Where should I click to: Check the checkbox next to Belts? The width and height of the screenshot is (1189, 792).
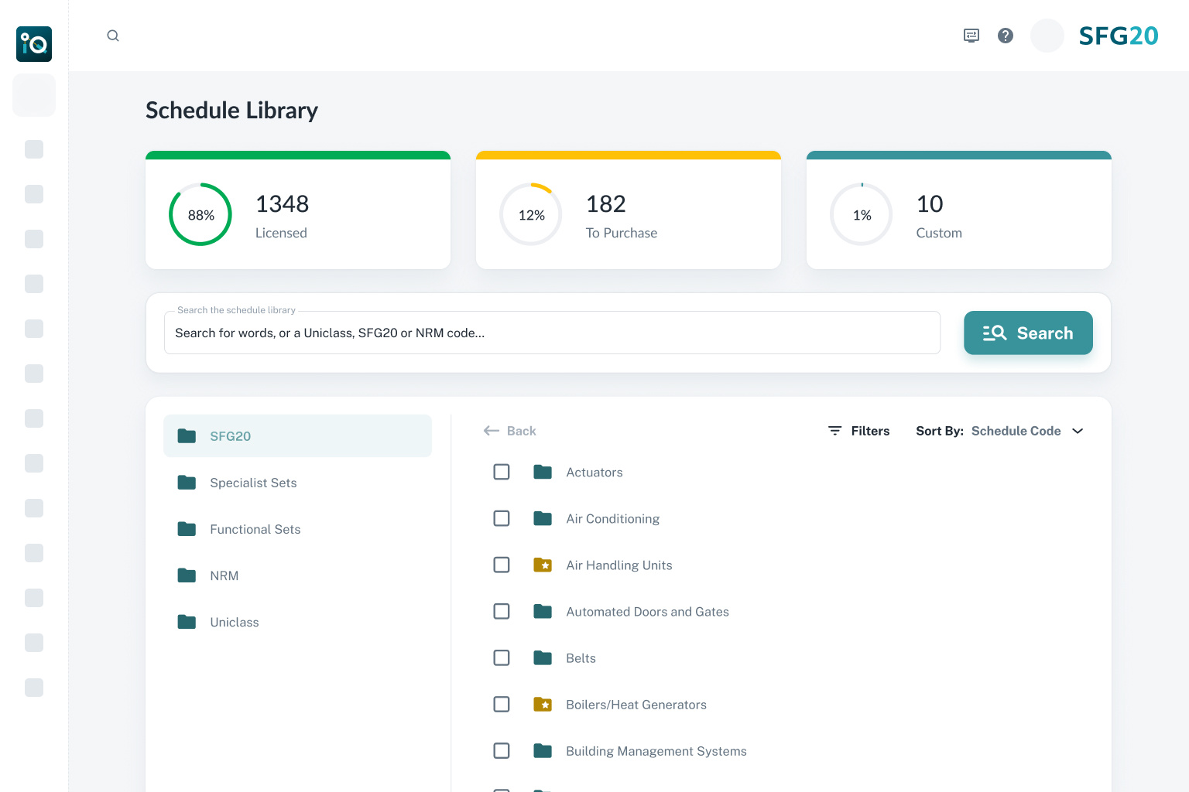coord(502,657)
